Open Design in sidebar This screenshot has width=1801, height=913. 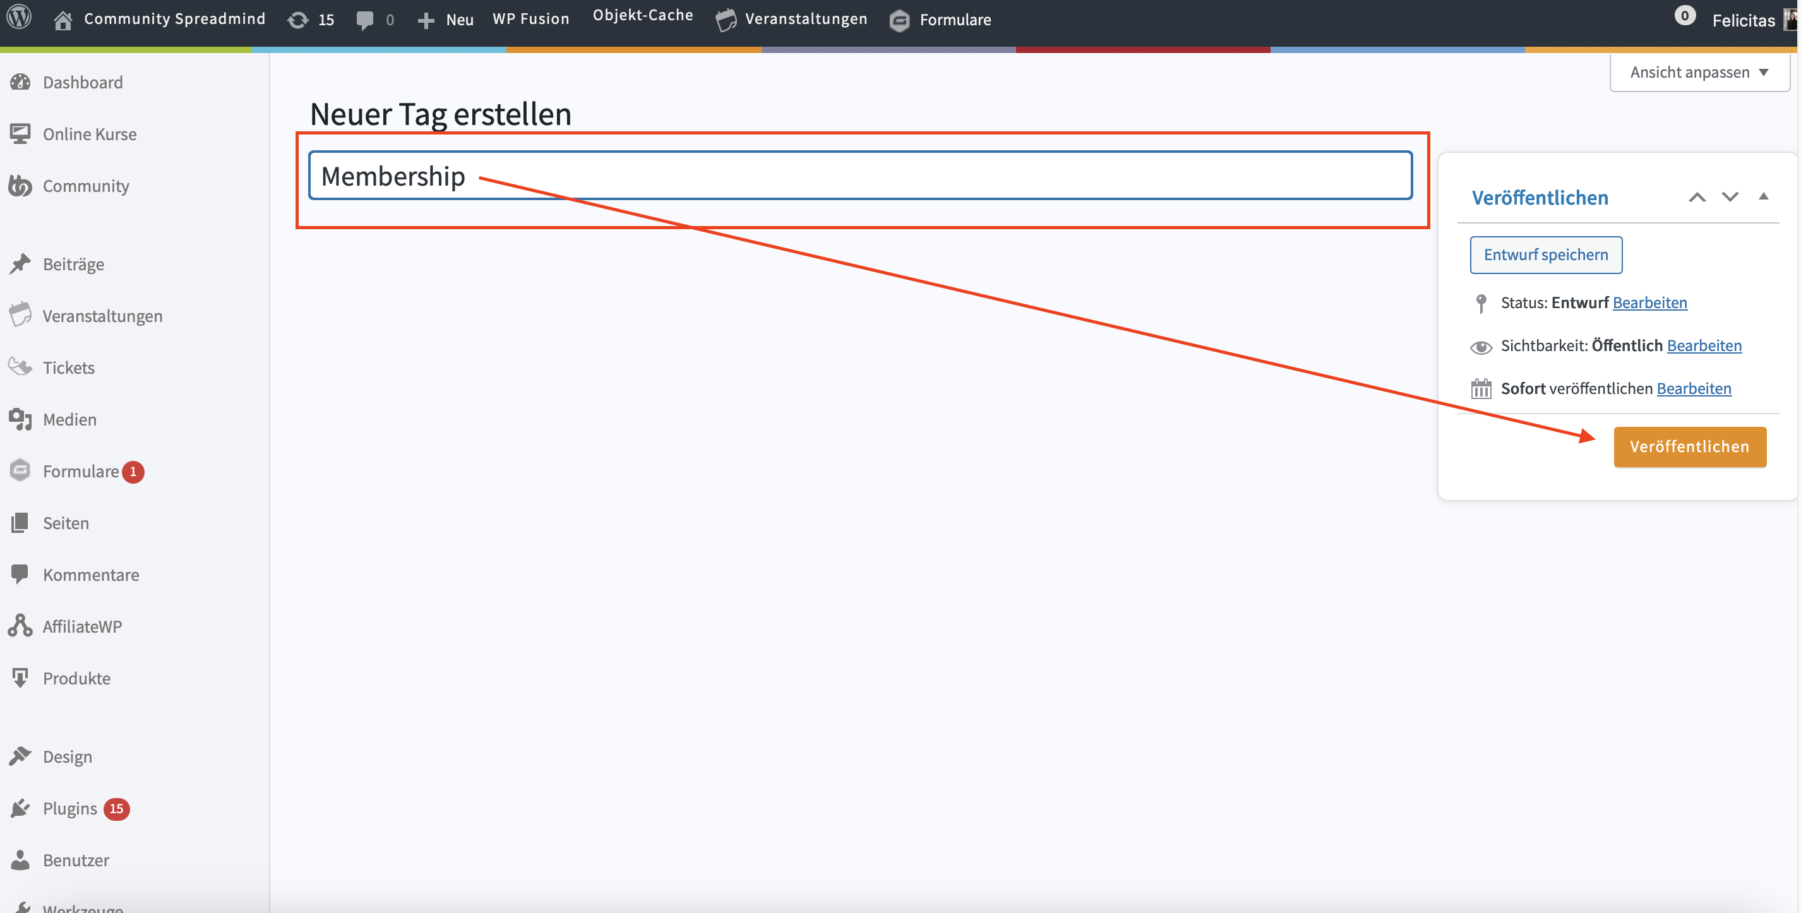[67, 756]
